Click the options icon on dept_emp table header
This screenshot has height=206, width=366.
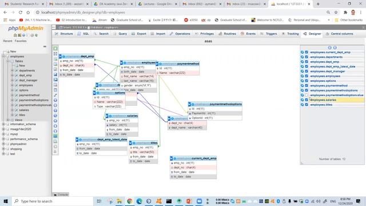click(63, 57)
